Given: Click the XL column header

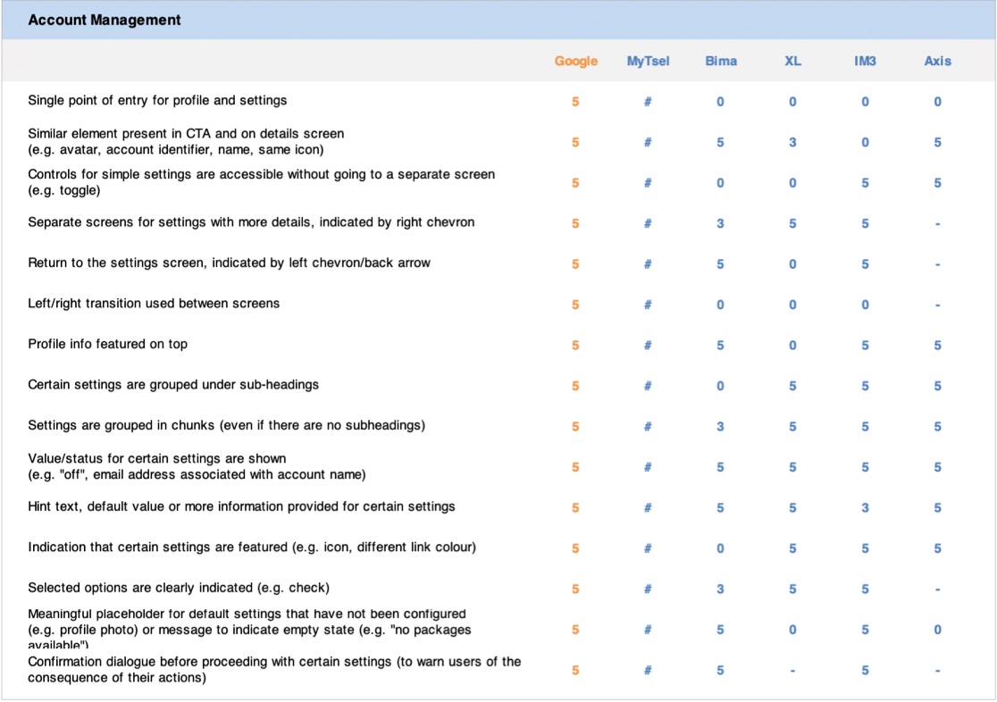Looking at the screenshot, I should [x=792, y=62].
